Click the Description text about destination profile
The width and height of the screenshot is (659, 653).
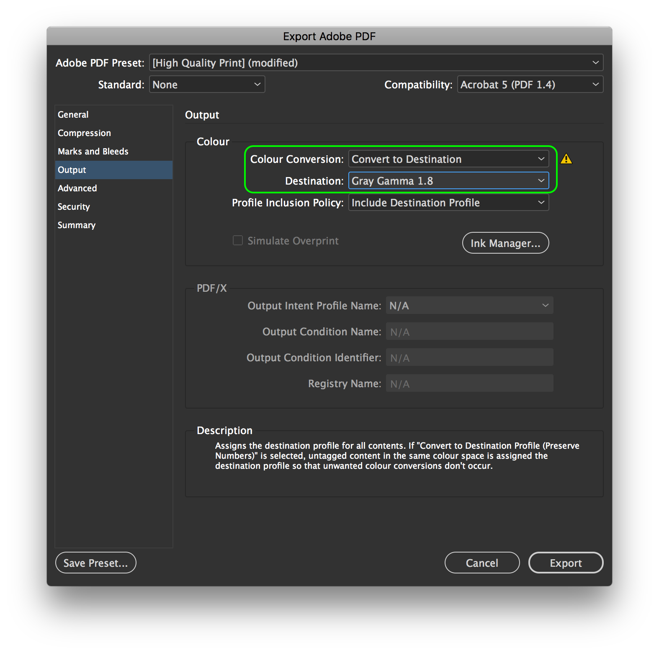pyautogui.click(x=397, y=456)
